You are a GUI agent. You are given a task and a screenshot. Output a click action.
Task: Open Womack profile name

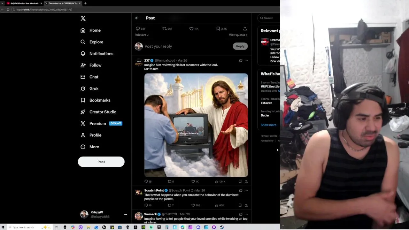click(150, 214)
